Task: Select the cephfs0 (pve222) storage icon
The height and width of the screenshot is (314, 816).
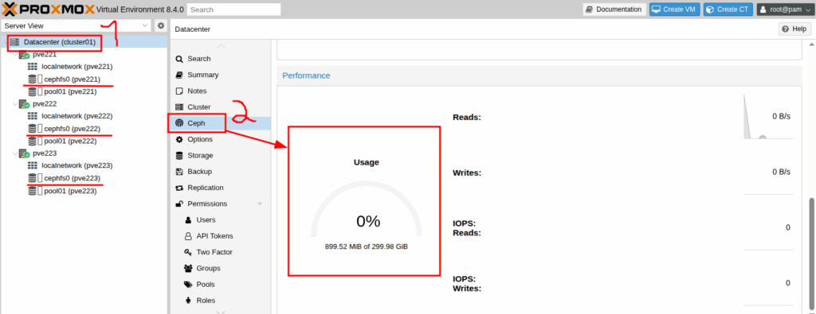Action: coord(32,128)
